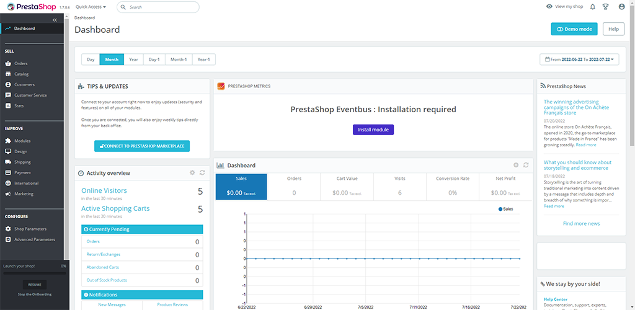Image resolution: width=635 pixels, height=310 pixels.
Task: Open Abandoned Carts link
Action: point(102,267)
